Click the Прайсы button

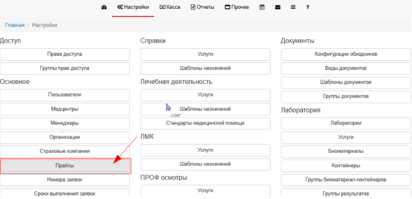65,166
